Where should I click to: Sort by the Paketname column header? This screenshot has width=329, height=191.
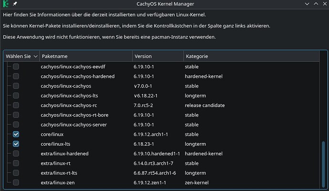[86, 56]
